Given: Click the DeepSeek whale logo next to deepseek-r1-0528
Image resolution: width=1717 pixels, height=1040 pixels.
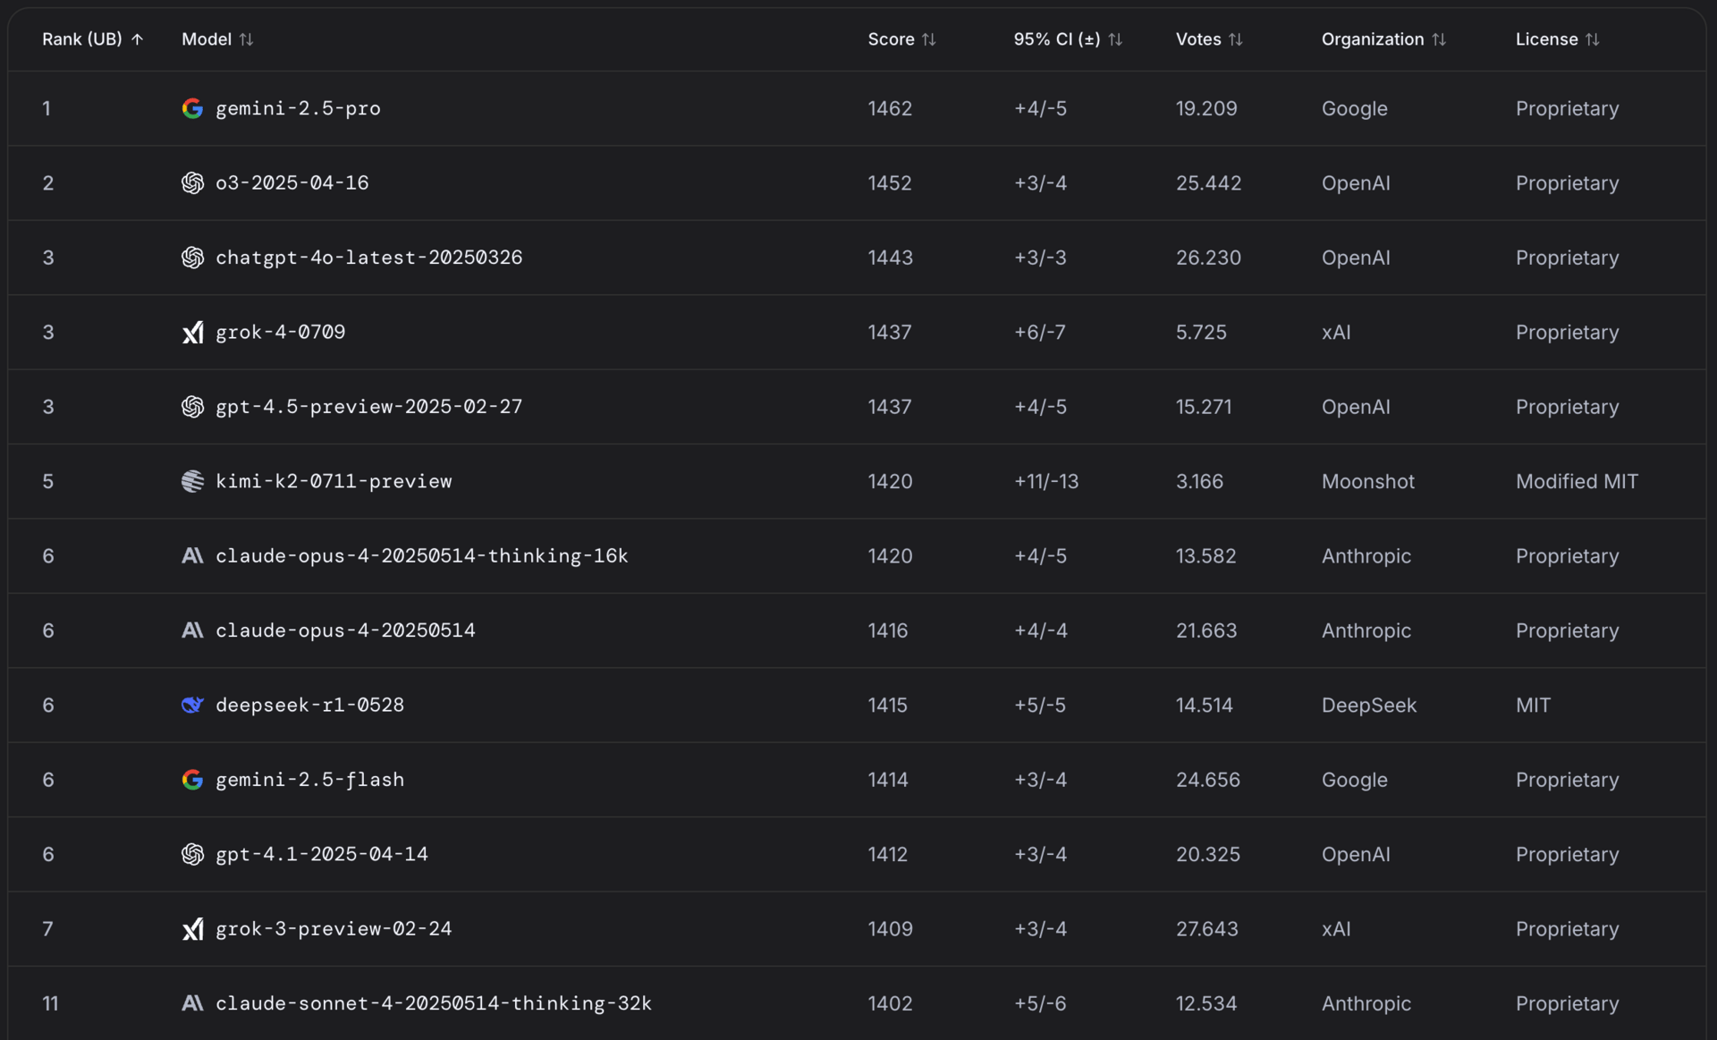Looking at the screenshot, I should [x=192, y=706].
